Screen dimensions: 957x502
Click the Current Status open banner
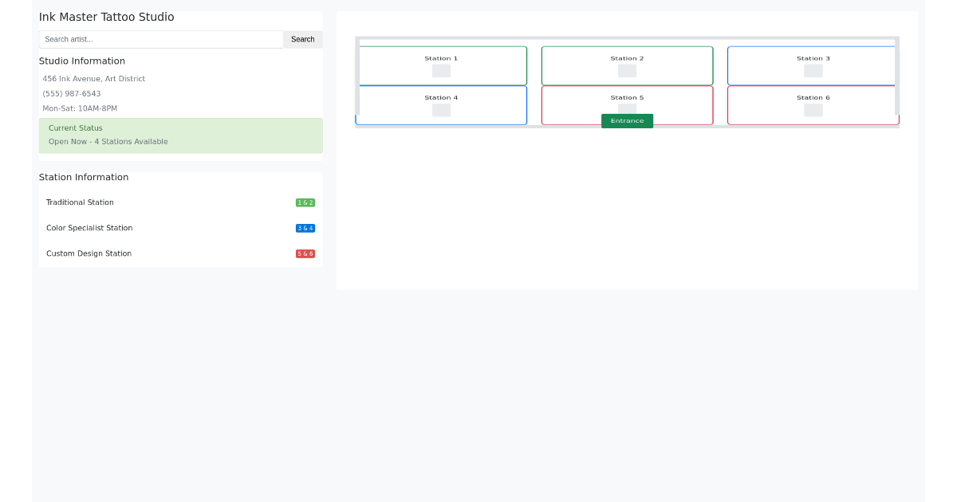click(x=180, y=135)
